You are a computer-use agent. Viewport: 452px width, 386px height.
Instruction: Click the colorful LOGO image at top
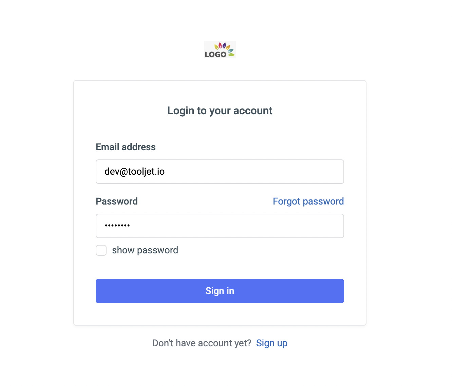[x=220, y=50]
